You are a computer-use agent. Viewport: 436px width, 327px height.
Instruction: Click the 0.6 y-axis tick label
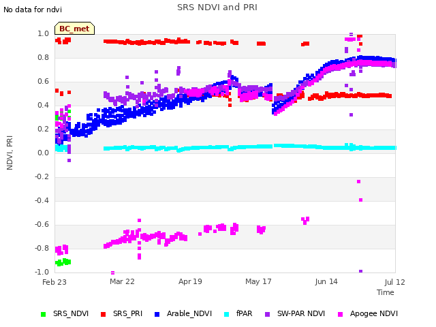coord(43,82)
